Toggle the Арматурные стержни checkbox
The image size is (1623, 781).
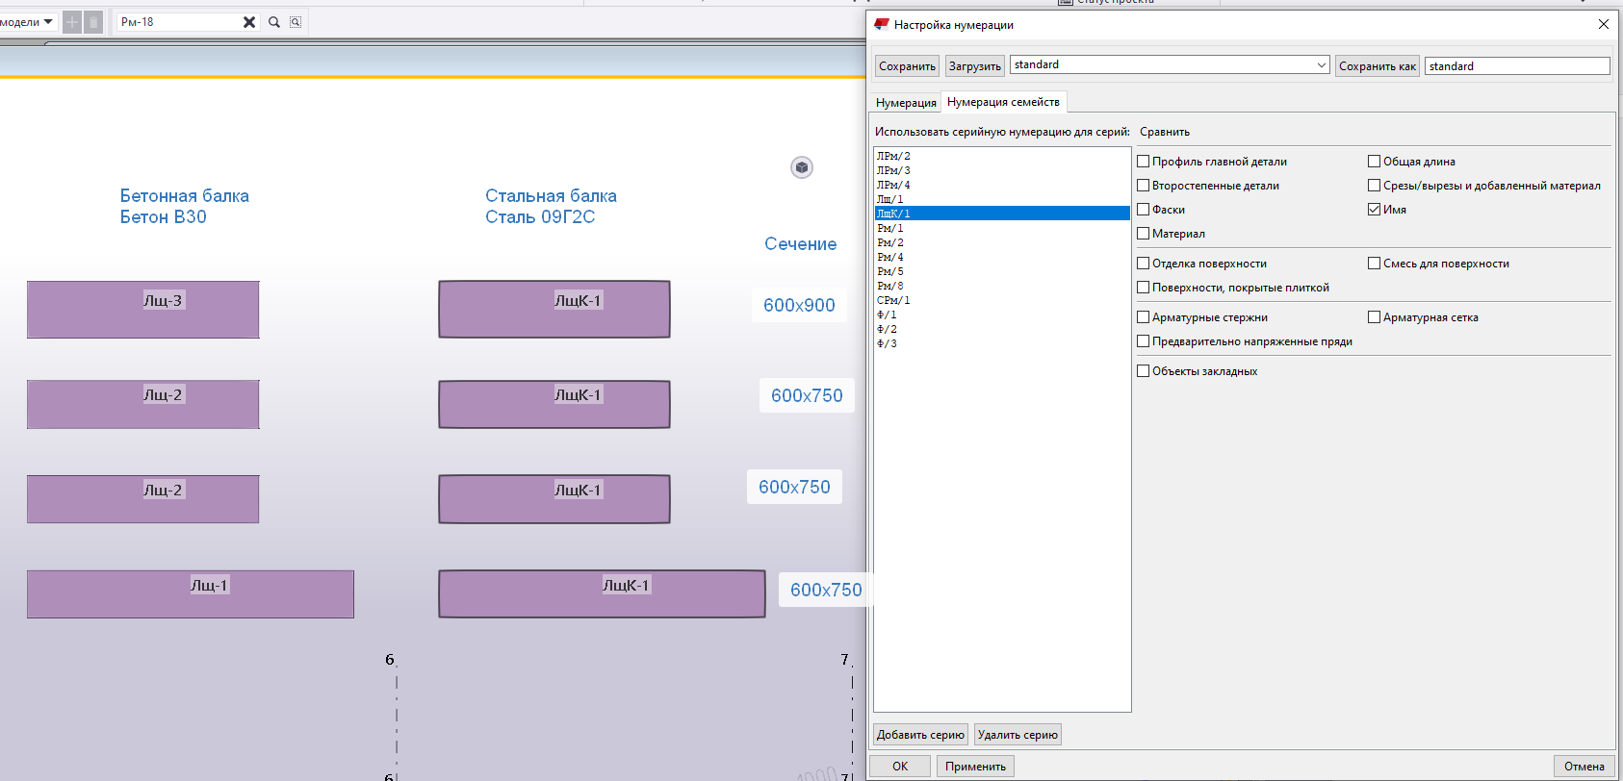tap(1144, 317)
